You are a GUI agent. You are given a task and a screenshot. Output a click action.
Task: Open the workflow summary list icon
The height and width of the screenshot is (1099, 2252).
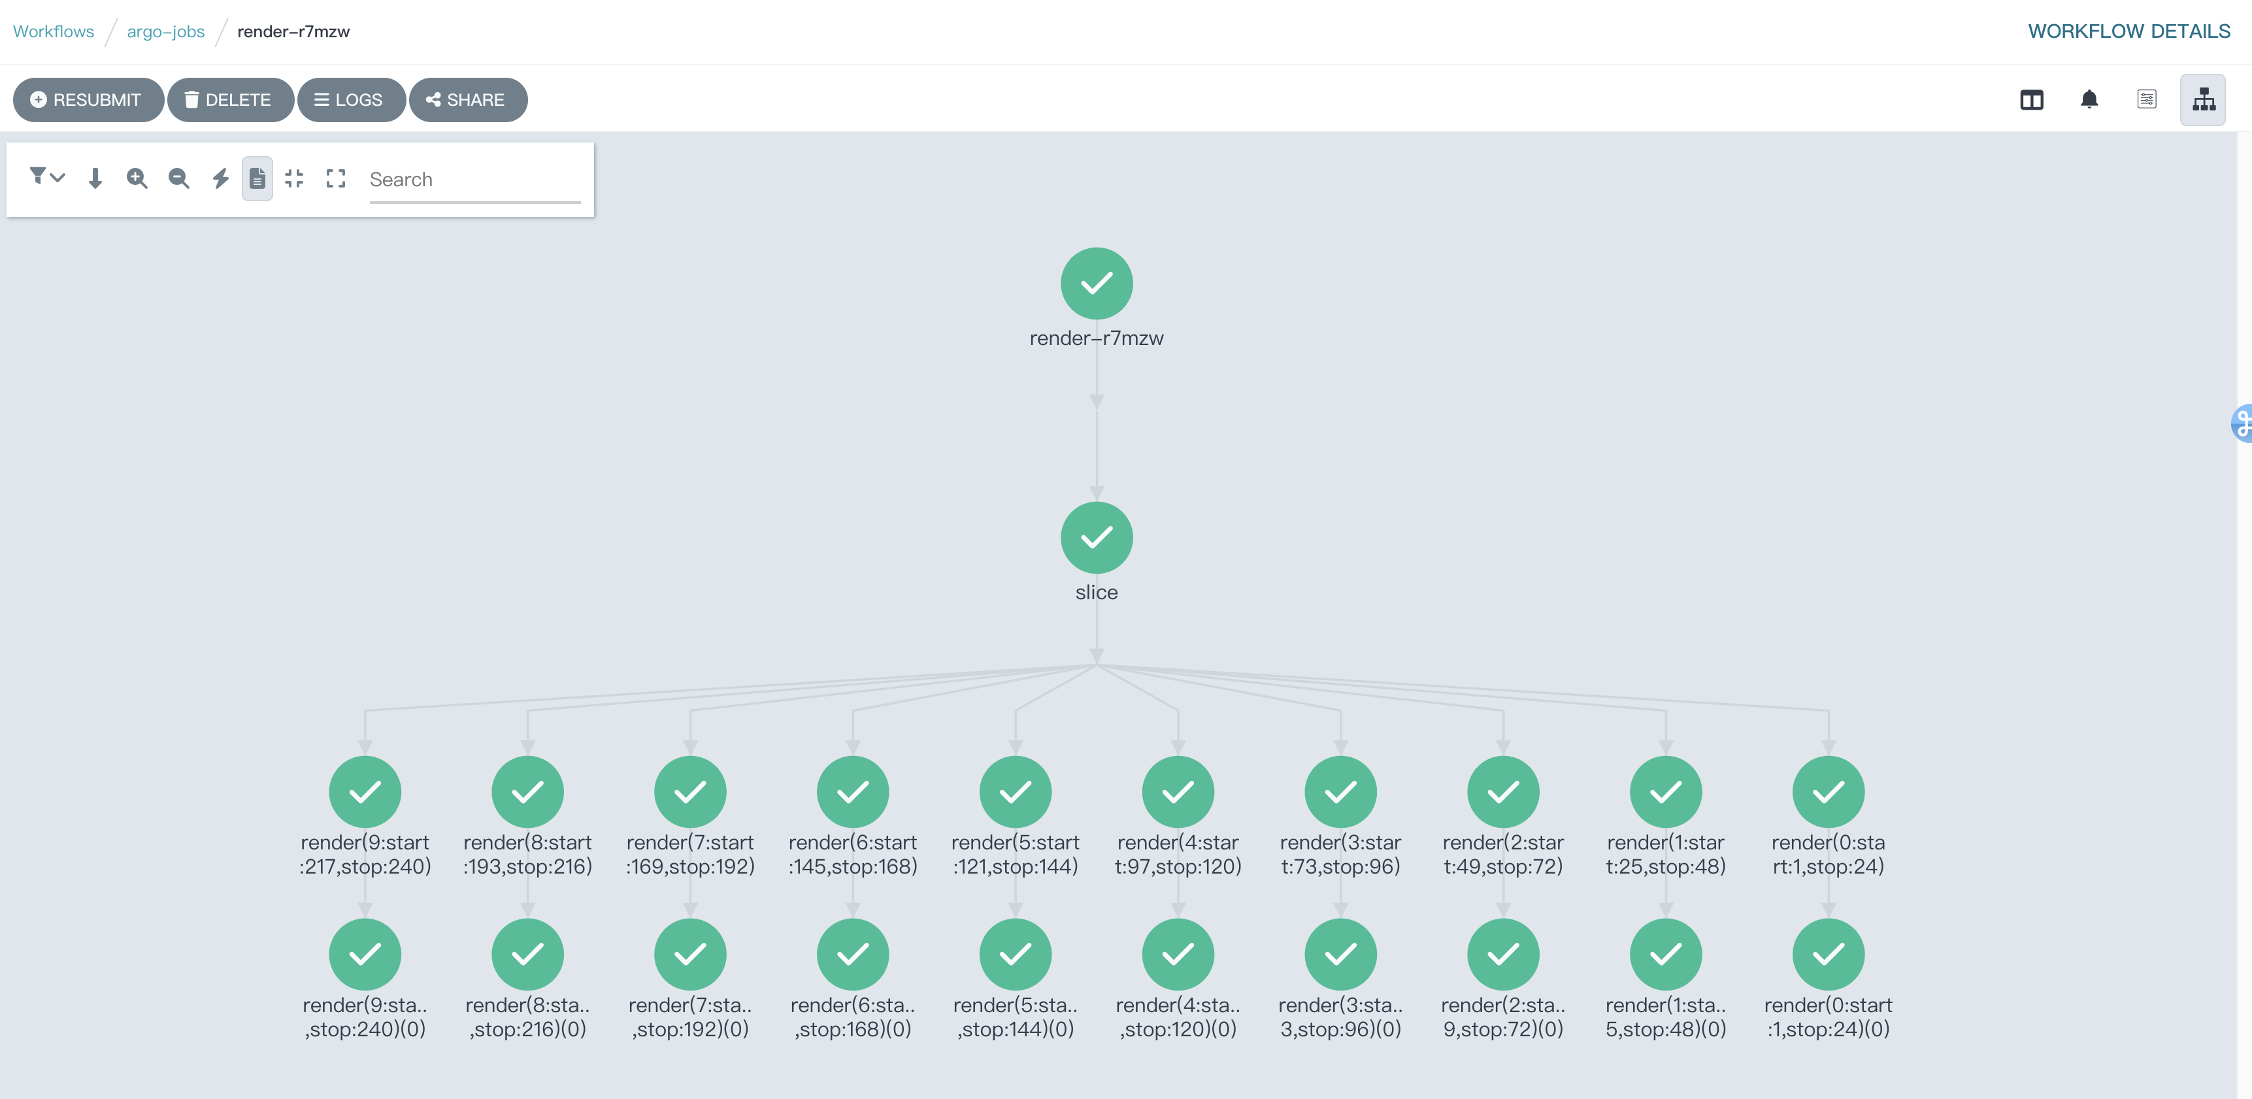click(2146, 100)
